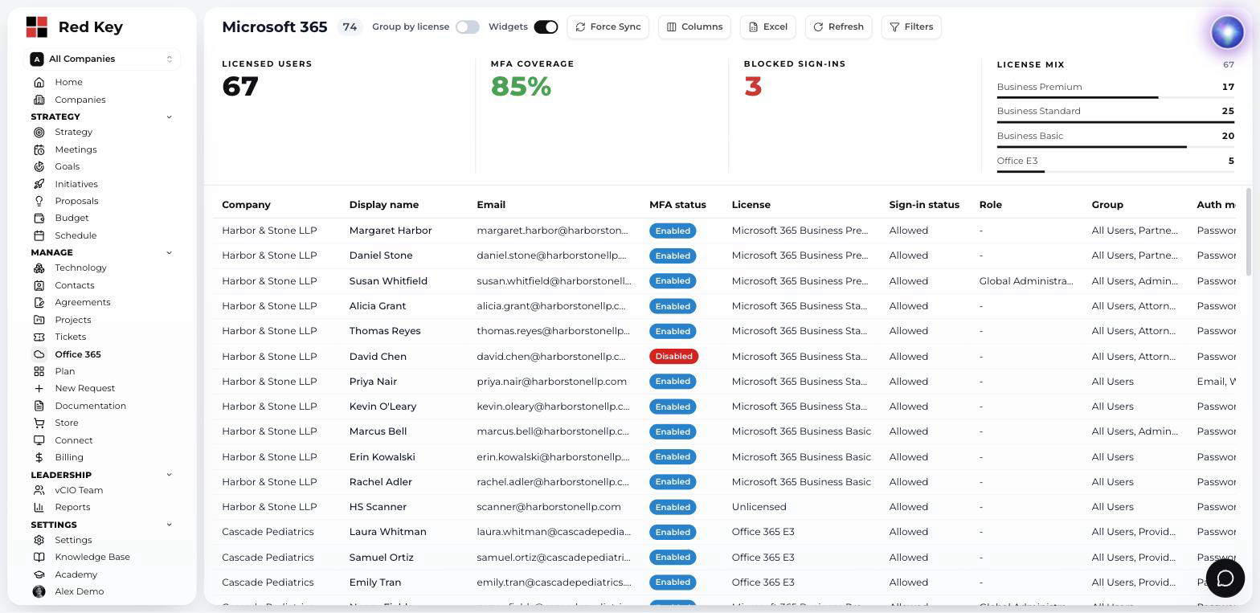Viewport: 1260px width, 613px height.
Task: Click the Budget wallet icon
Action: (39, 218)
